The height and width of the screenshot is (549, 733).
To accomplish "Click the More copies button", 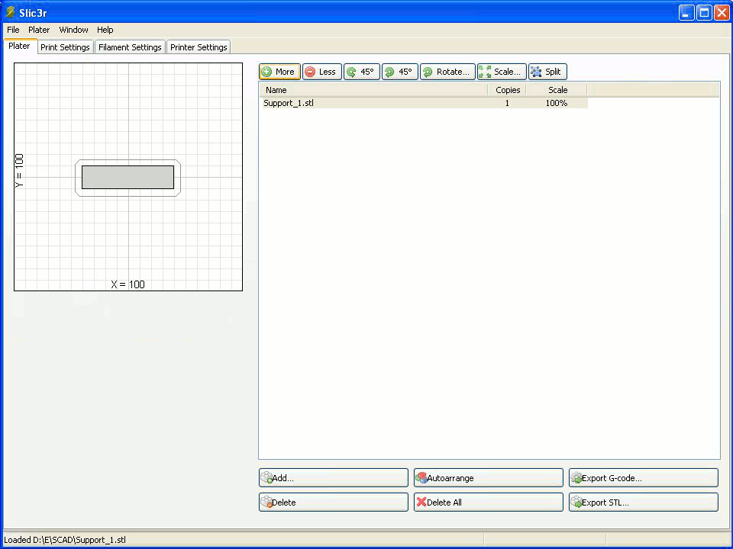I will pyautogui.click(x=279, y=72).
